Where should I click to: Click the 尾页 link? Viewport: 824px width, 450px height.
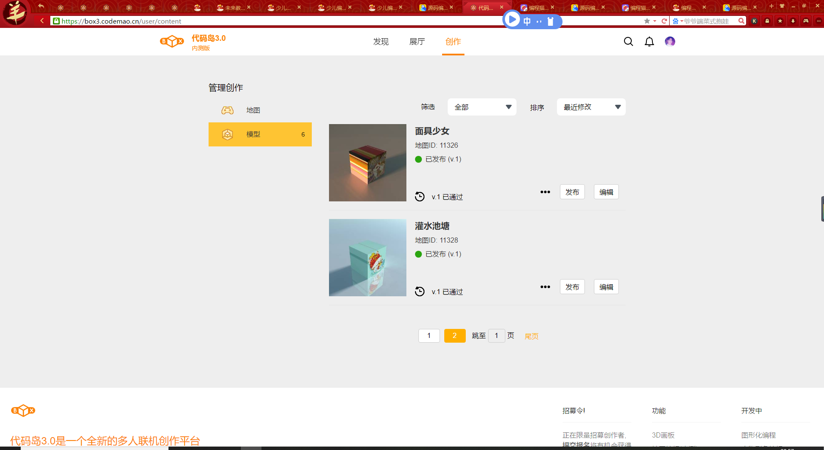click(532, 336)
